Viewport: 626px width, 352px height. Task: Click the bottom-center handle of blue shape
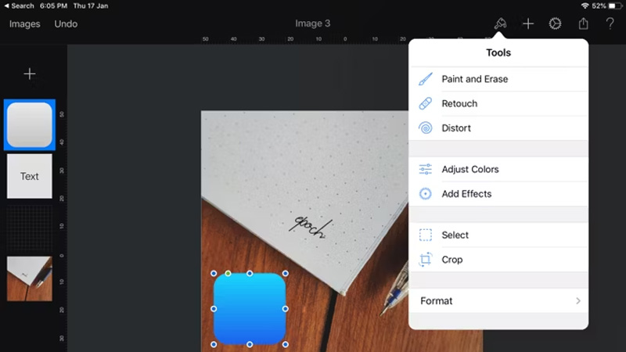(x=250, y=344)
